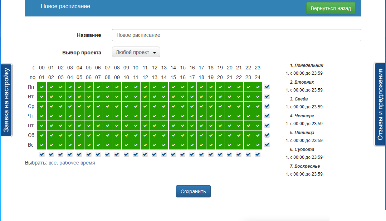Open the 'Любой проект' project dropdown
This screenshot has width=386, height=221.
pyautogui.click(x=136, y=52)
